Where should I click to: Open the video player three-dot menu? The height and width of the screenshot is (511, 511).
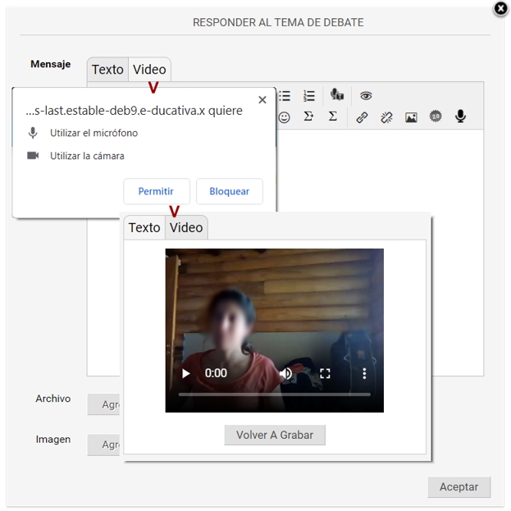pos(364,373)
